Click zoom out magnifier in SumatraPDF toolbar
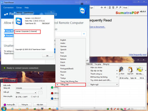This screenshot has height=111, width=148. point(117,7)
